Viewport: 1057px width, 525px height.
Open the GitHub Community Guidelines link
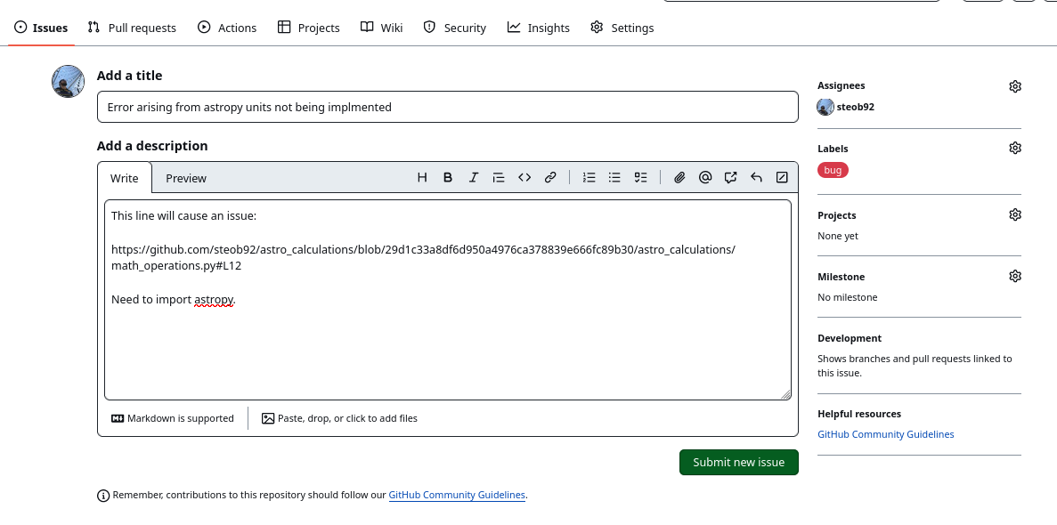[885, 433]
